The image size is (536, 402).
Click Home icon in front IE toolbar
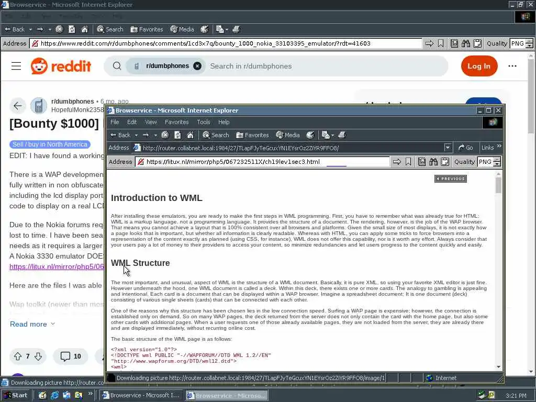click(x=191, y=135)
